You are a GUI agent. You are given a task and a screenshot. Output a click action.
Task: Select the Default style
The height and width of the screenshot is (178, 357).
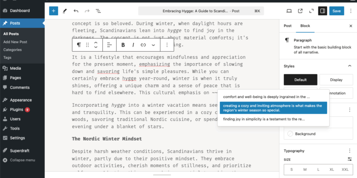[x=300, y=80]
